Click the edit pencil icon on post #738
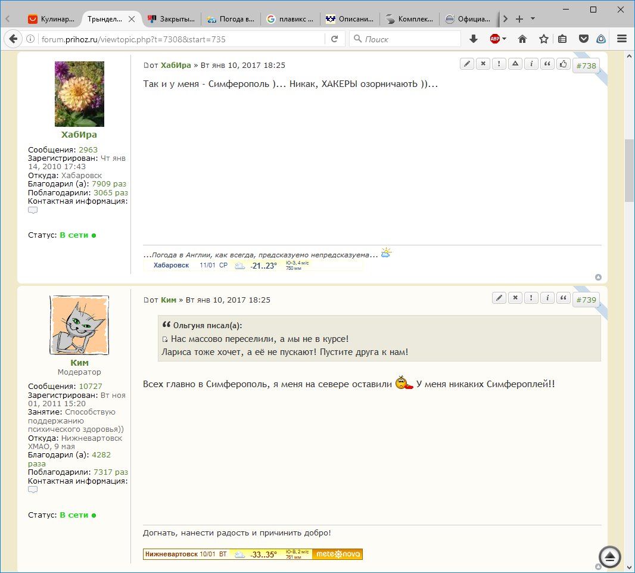The width and height of the screenshot is (635, 573). click(x=467, y=64)
